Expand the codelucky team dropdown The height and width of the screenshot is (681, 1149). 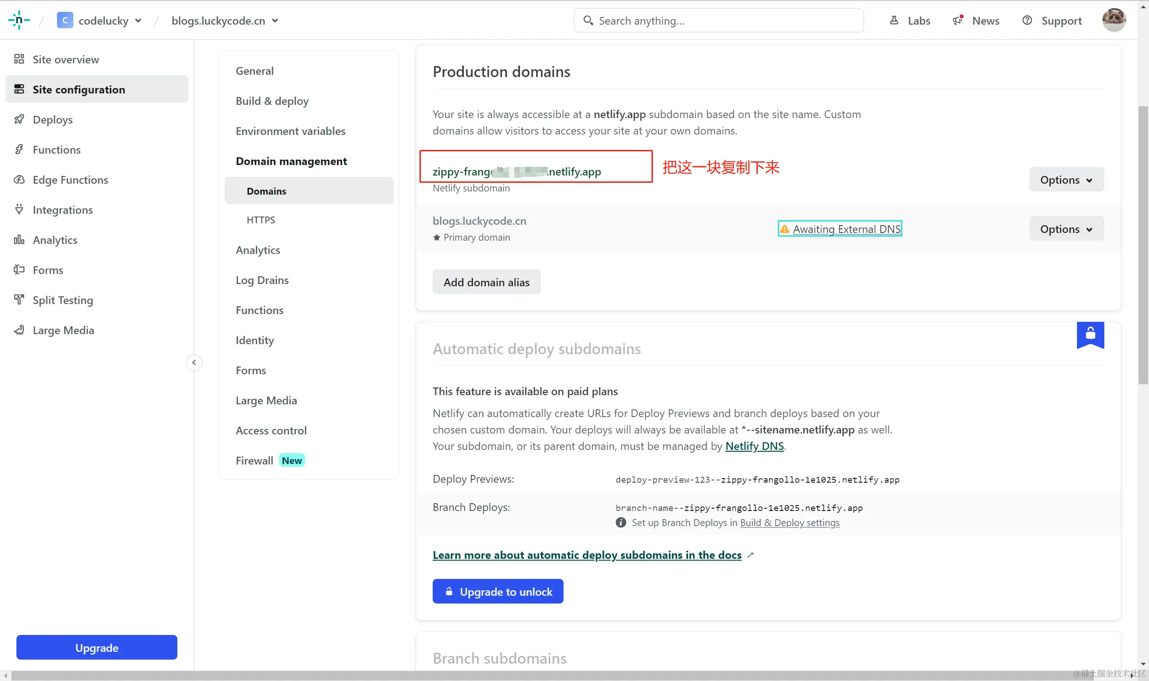coord(138,21)
